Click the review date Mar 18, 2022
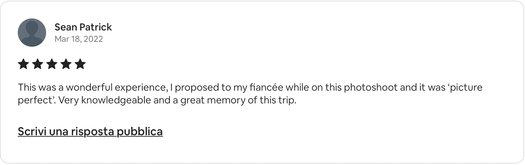 (78, 39)
